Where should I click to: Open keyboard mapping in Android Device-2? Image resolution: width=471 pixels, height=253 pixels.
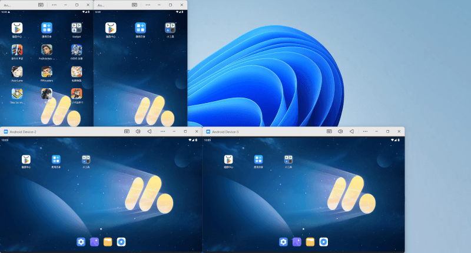127,131
